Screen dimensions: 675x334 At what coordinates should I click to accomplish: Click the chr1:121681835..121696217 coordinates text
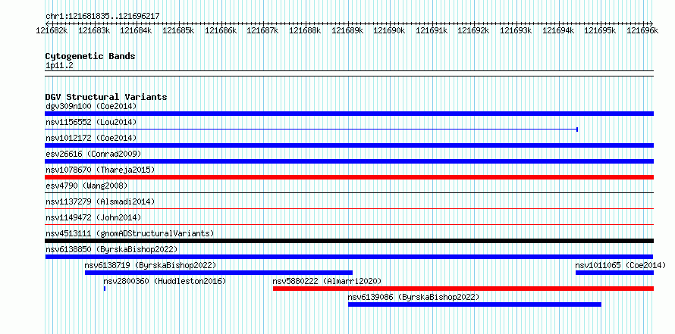coord(102,16)
